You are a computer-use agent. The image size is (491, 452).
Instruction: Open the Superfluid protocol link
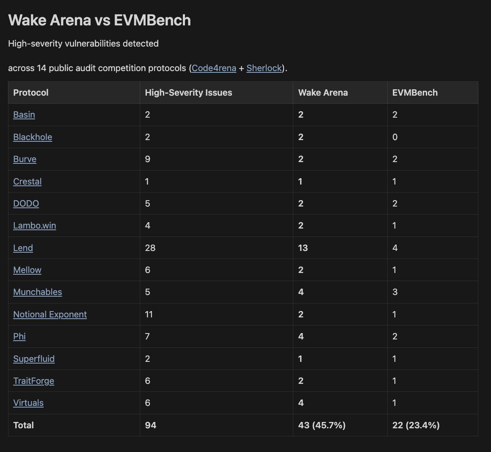point(34,359)
